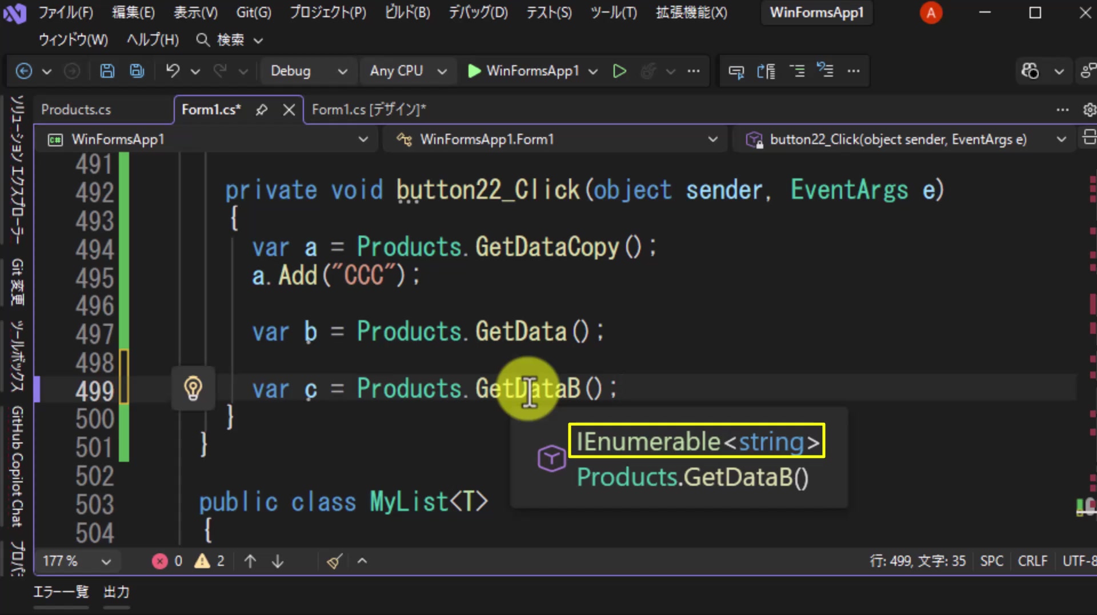Open the ビルド(B) menu
1097x615 pixels.
pyautogui.click(x=407, y=13)
